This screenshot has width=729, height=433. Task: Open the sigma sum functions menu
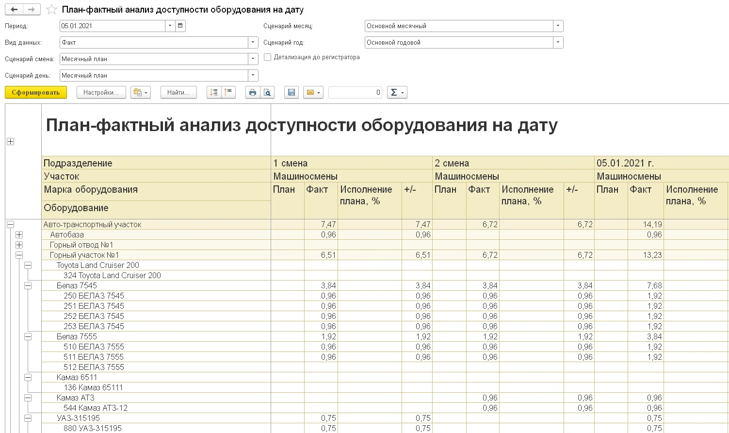[397, 92]
